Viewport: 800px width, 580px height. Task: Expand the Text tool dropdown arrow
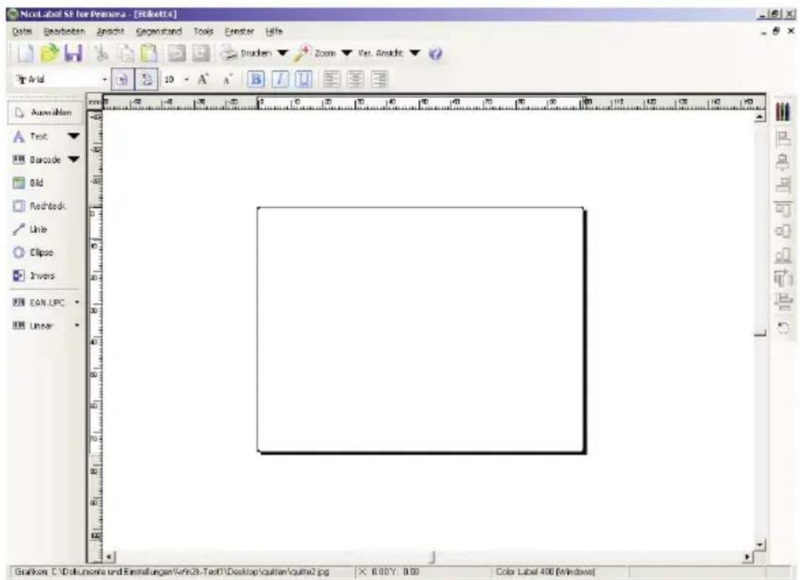pos(74,136)
